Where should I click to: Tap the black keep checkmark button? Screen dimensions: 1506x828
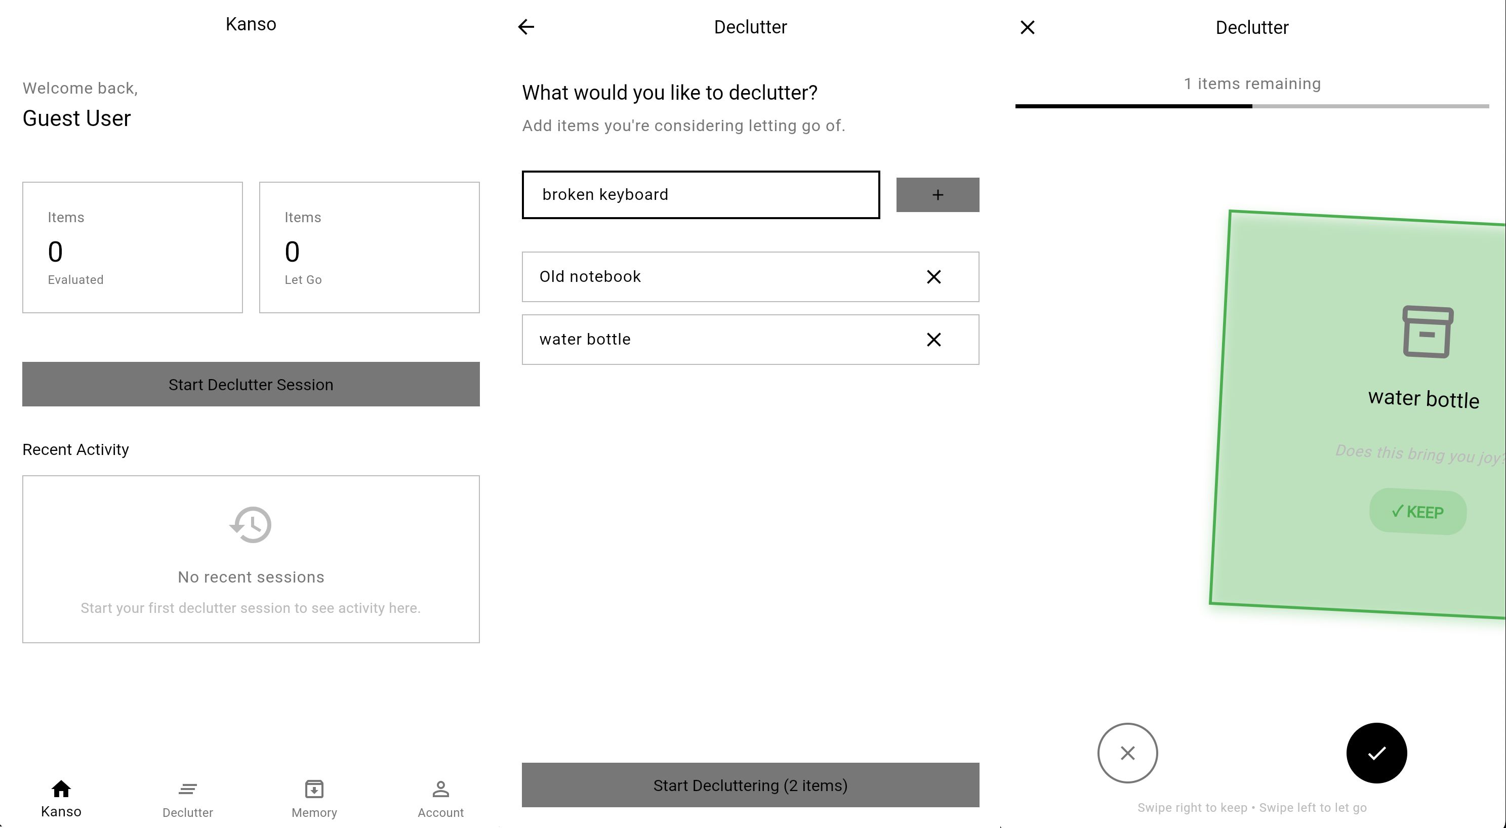1376,753
